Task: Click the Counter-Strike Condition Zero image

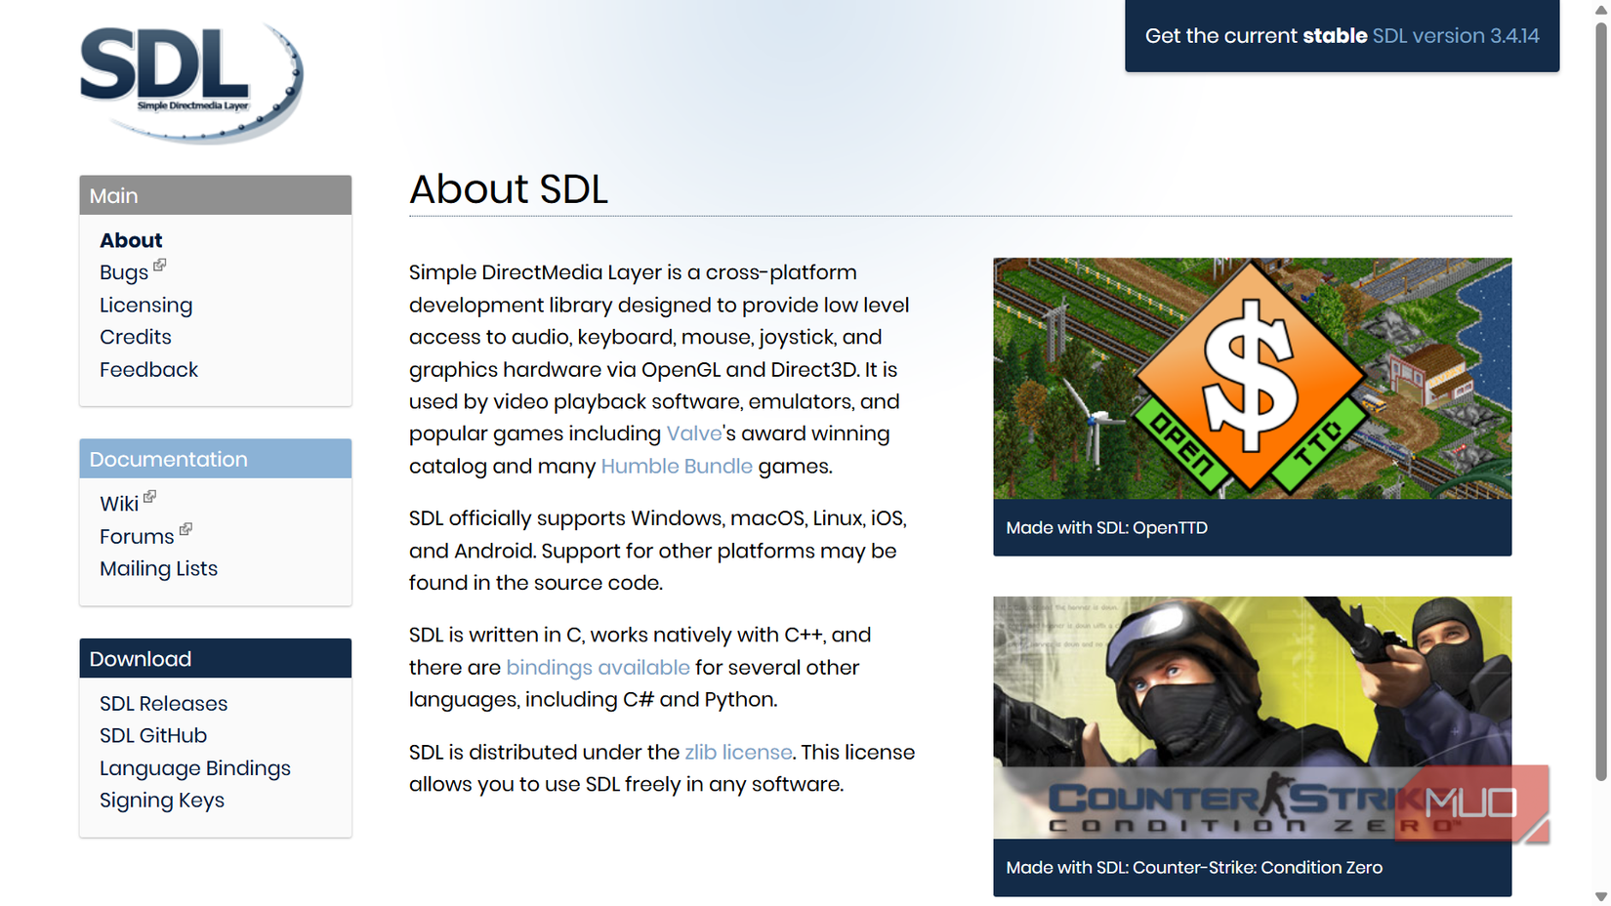Action: tap(1253, 718)
